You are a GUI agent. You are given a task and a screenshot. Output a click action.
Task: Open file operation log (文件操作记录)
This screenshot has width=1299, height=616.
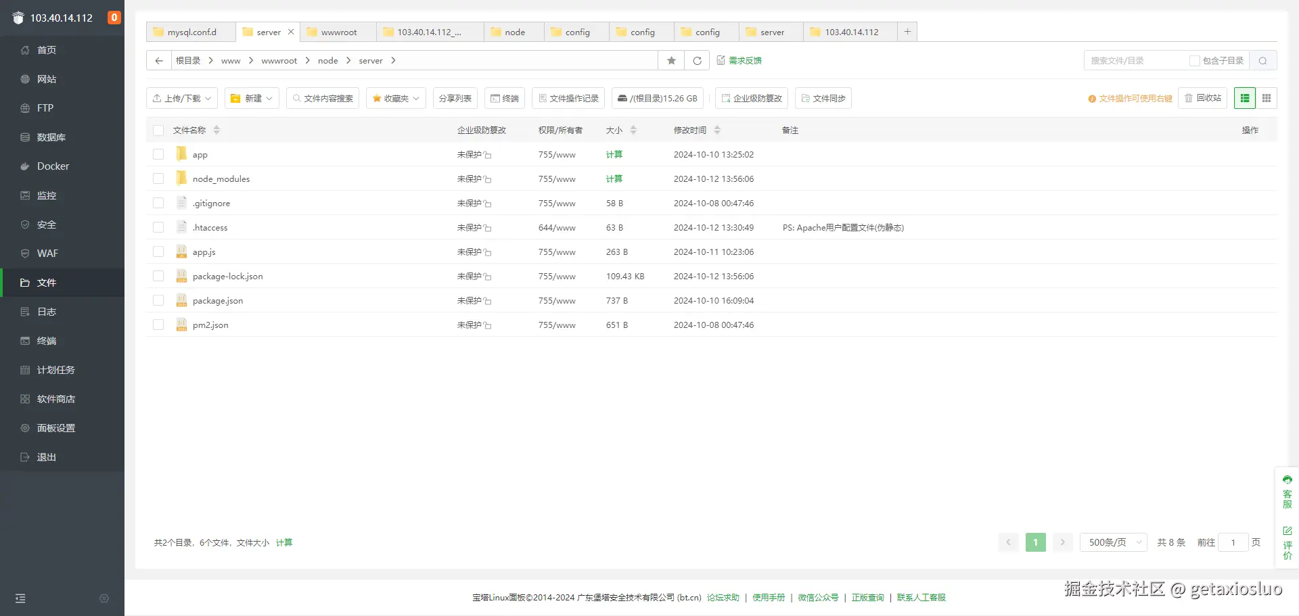click(568, 99)
